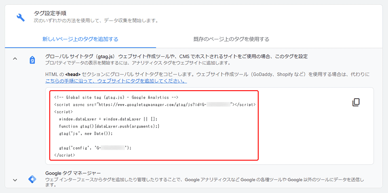Click the closing </script> line
The width and height of the screenshot is (388, 193).
pos(64,155)
